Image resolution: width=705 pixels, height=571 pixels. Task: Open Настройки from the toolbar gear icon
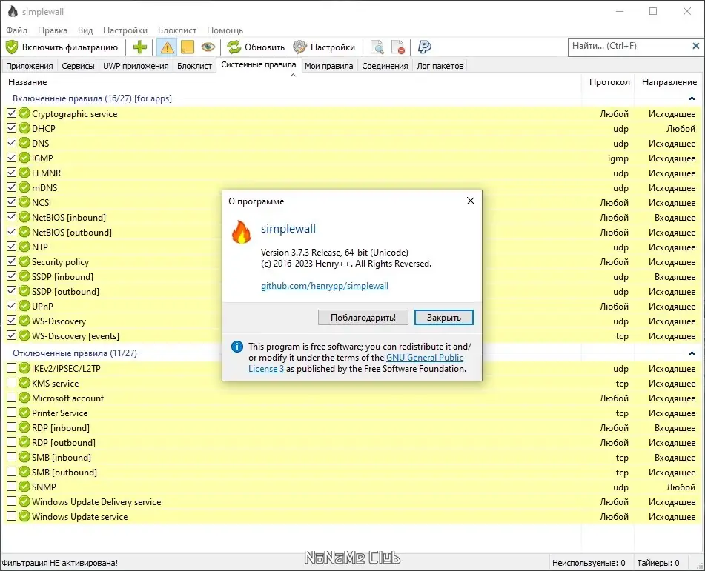pyautogui.click(x=324, y=47)
